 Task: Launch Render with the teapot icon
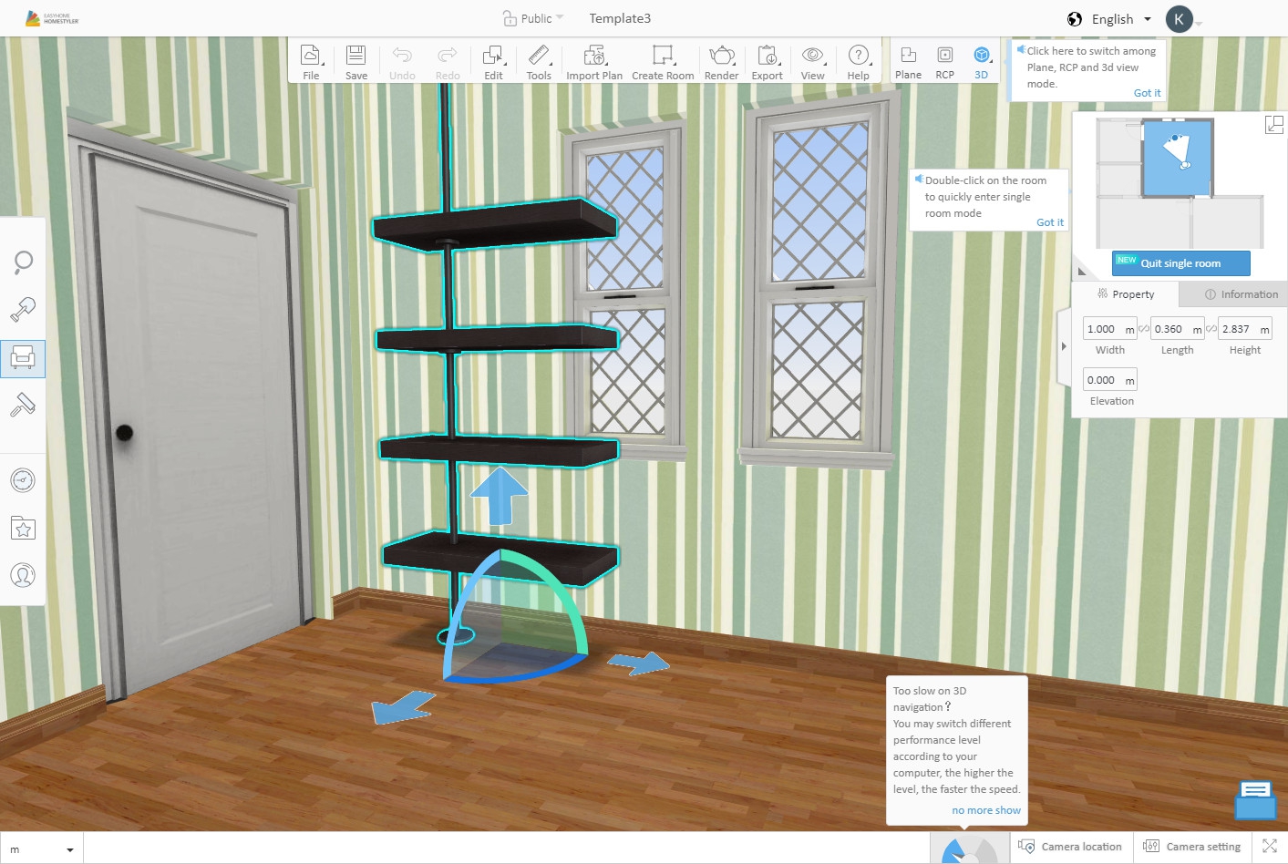pyautogui.click(x=722, y=55)
